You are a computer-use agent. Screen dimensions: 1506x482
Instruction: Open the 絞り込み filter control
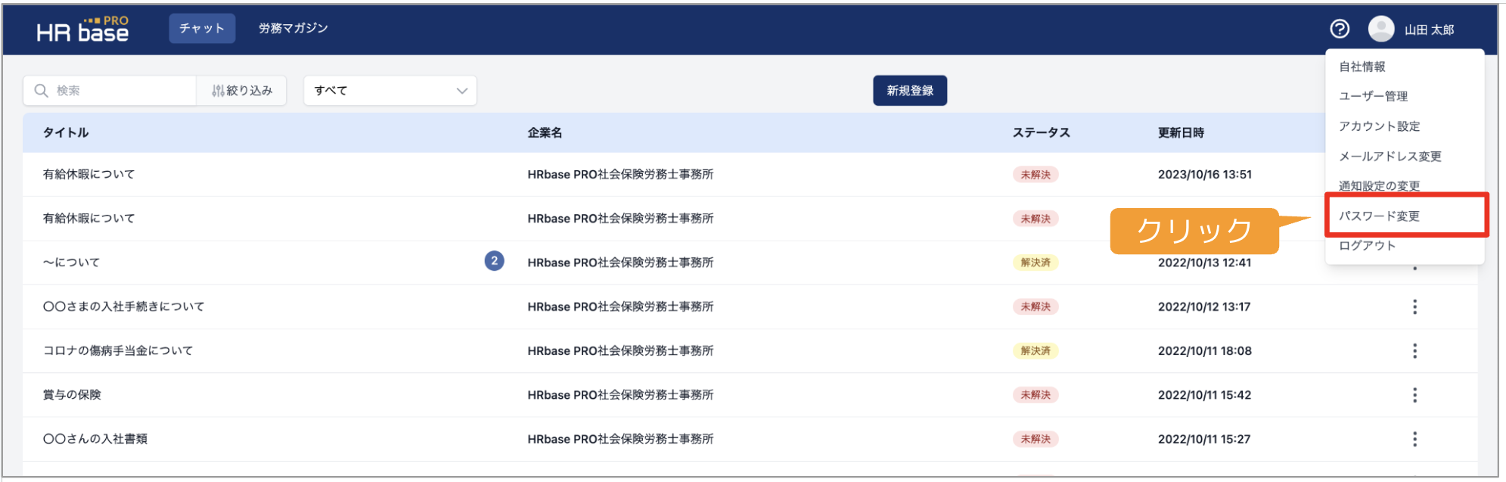tap(242, 91)
